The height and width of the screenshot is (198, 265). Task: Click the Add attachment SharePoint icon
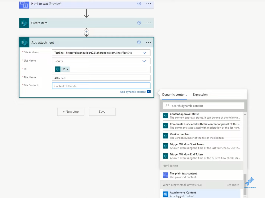24,43
